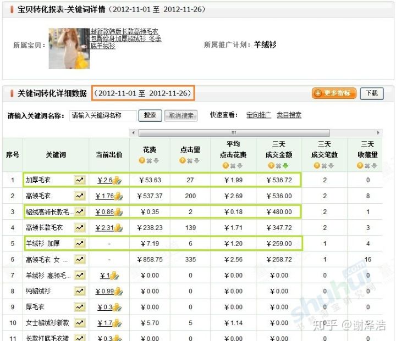Sort 花费 column with arrow icon
Viewport: 396px width, 341px height.
(156, 160)
